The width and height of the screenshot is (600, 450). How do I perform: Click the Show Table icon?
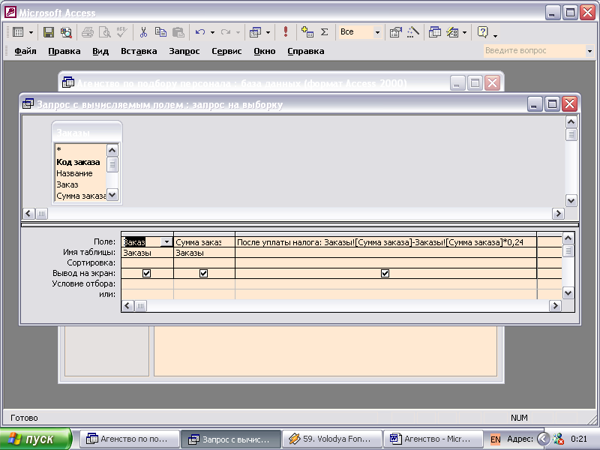pos(307,32)
